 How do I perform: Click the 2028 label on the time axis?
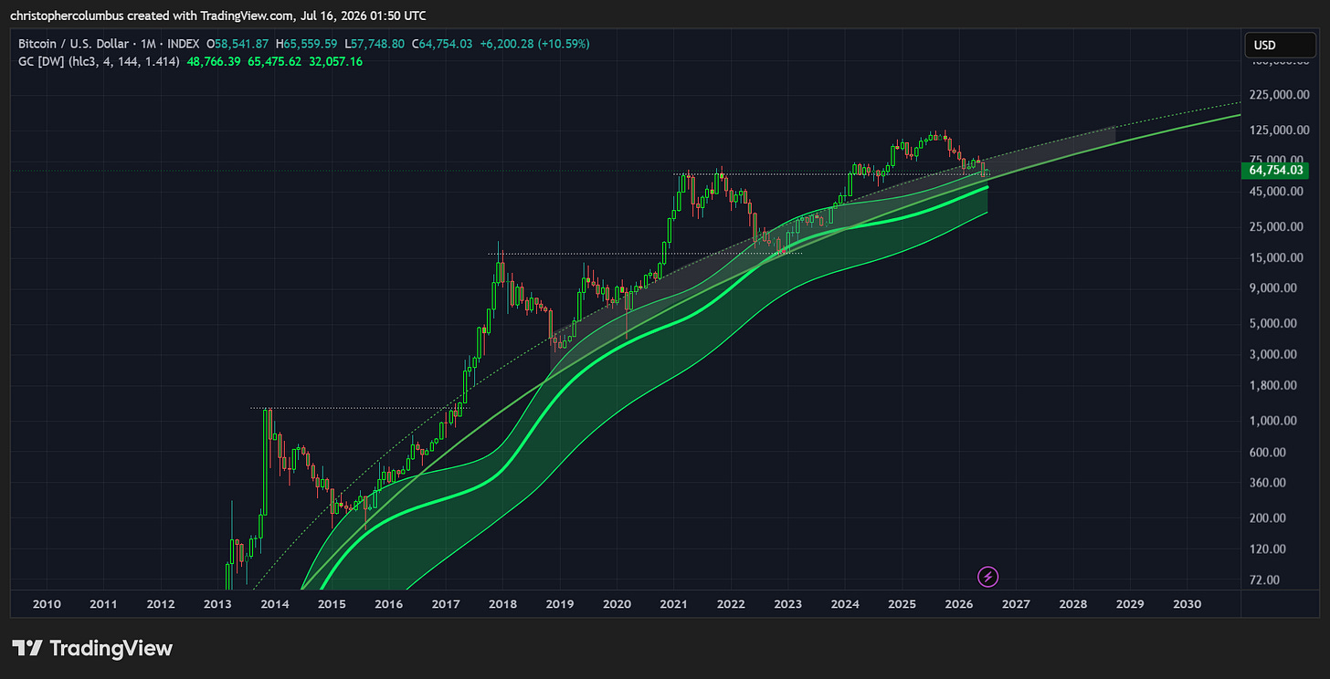pos(1073,604)
